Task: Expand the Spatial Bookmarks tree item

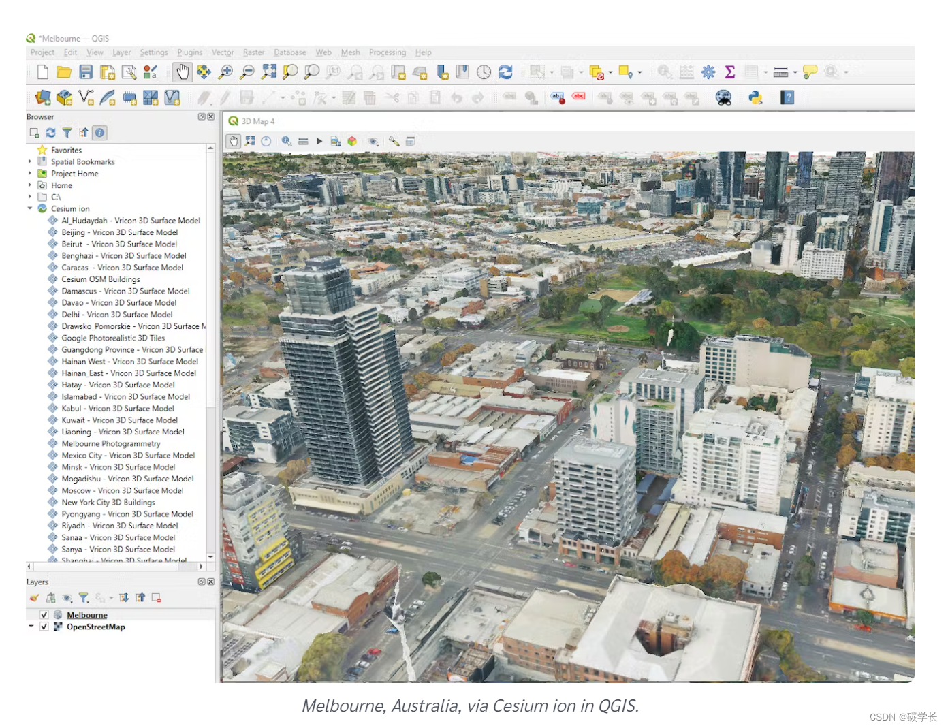Action: pyautogui.click(x=29, y=161)
